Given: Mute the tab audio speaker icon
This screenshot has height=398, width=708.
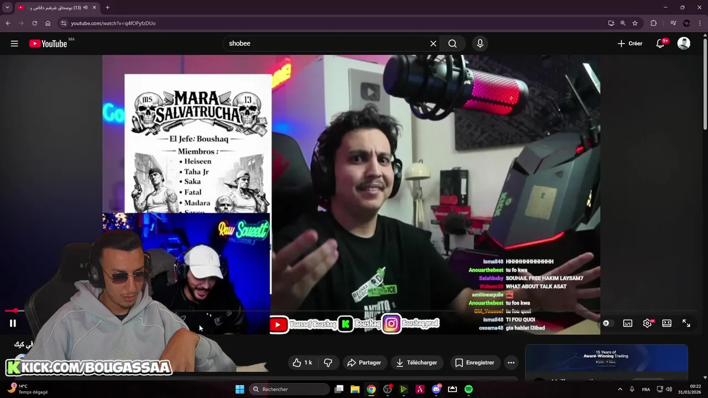Looking at the screenshot, I should point(85,8).
